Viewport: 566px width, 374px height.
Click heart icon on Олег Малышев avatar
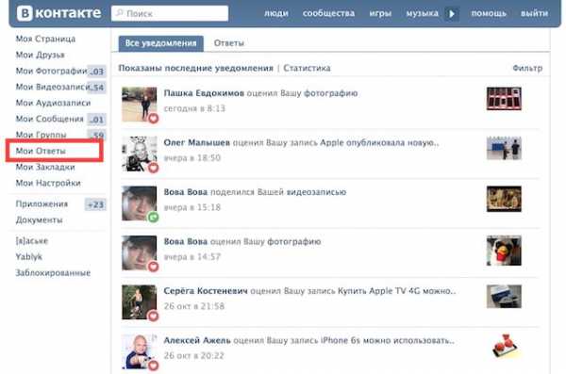[154, 168]
